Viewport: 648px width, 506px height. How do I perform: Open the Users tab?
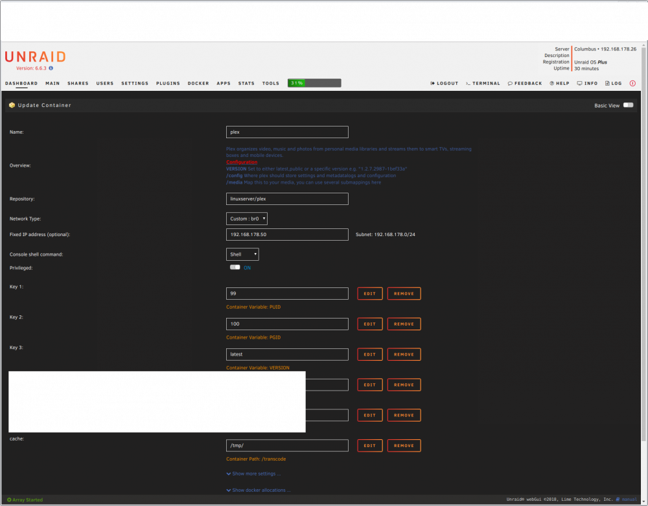(105, 83)
